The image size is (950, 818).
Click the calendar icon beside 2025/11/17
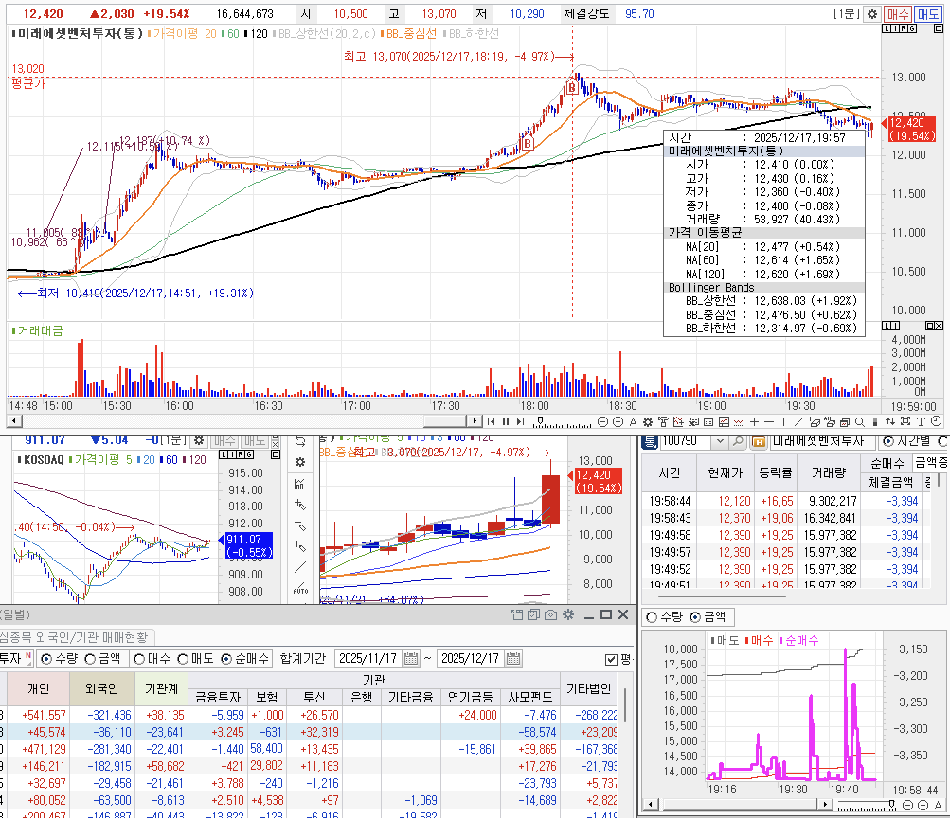(411, 658)
